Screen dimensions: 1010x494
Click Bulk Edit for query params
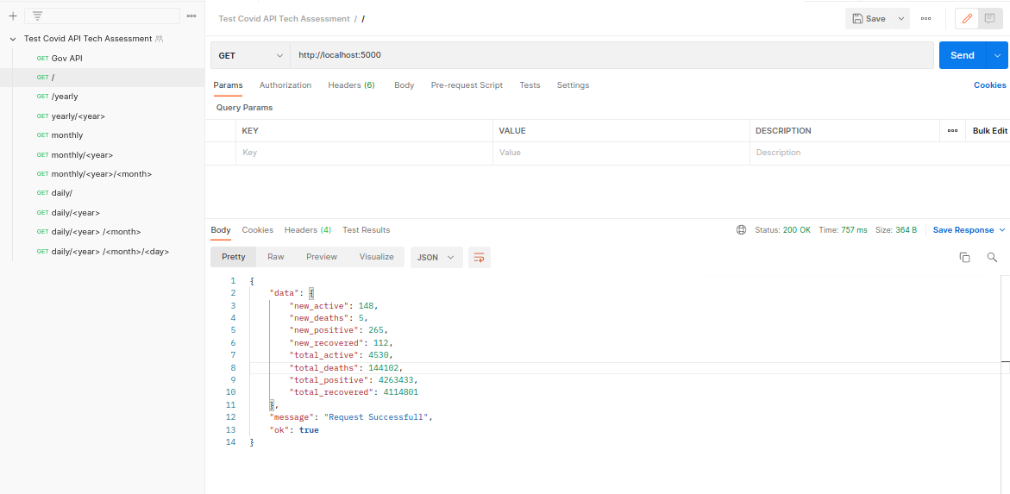[990, 131]
